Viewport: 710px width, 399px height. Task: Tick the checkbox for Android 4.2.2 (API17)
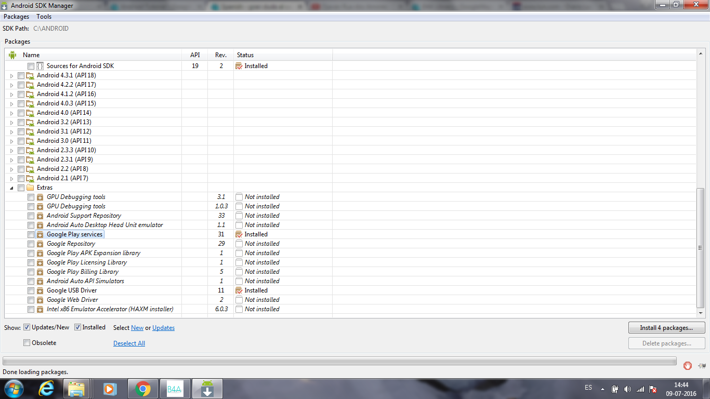point(21,85)
